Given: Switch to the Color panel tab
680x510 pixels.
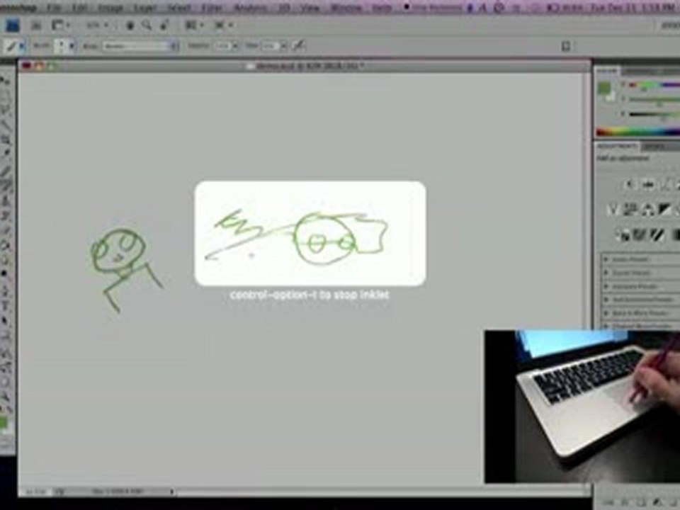Looking at the screenshot, I should tap(607, 71).
